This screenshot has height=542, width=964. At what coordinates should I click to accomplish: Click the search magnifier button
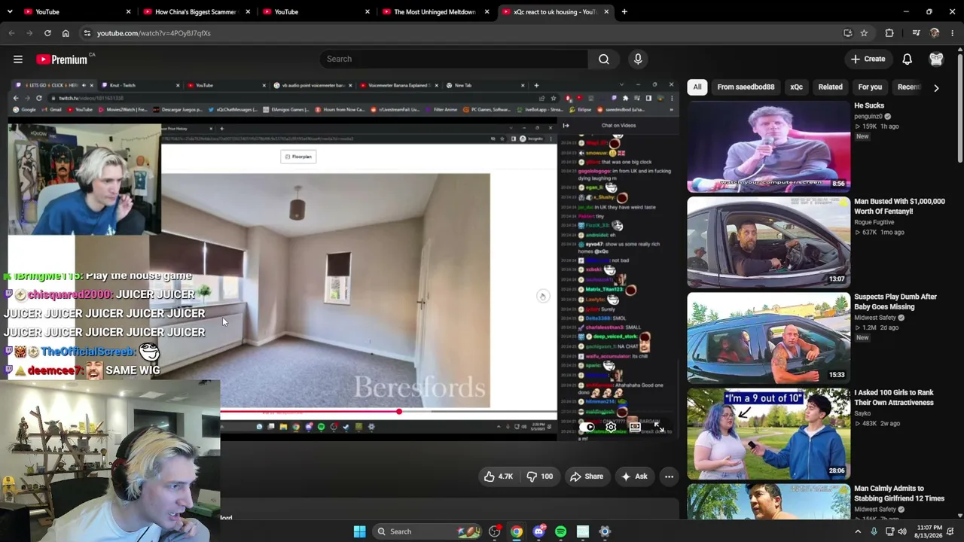pos(604,59)
